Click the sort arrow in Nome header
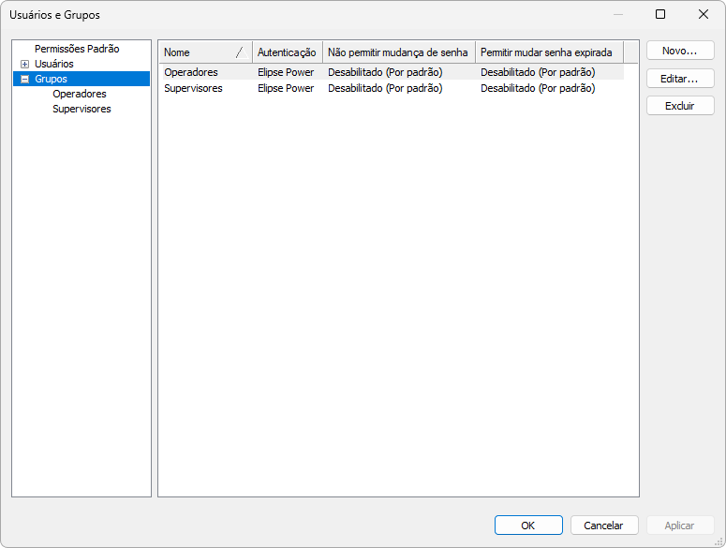726x548 pixels. (239, 52)
